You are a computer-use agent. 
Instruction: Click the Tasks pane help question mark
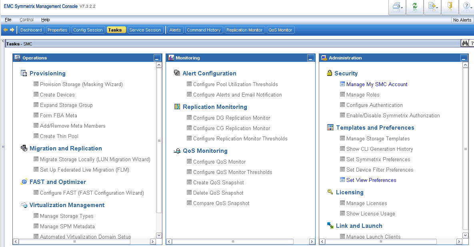pyautogui.click(x=472, y=43)
